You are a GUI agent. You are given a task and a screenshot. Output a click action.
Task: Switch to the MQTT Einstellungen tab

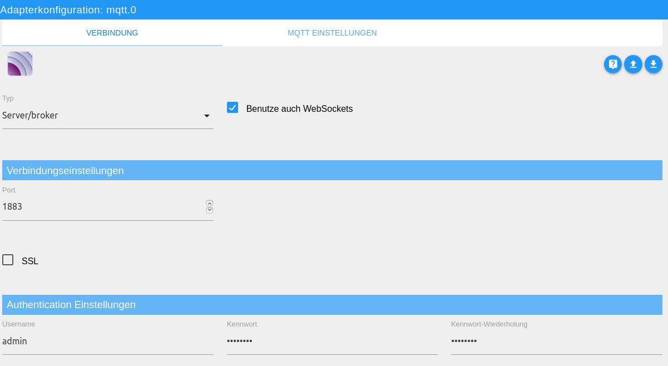(x=332, y=33)
